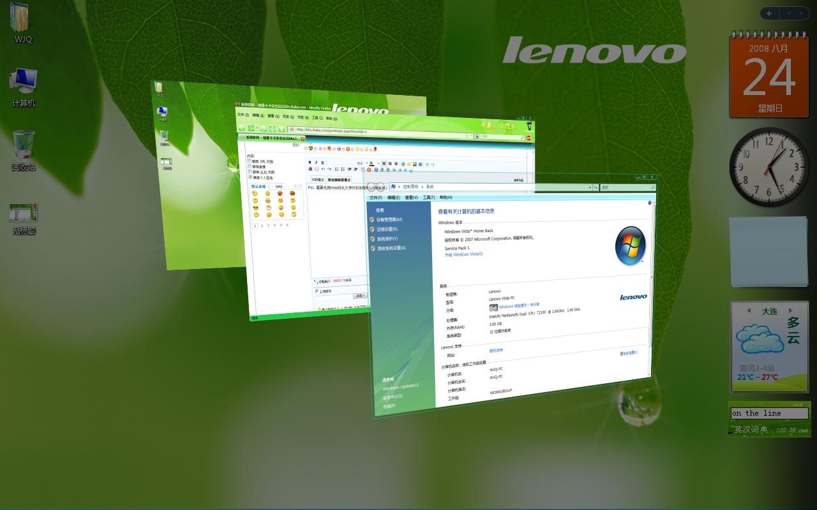Toggle 禁用 URL 识别 checkbox in Firefox
This screenshot has width=817, height=510.
tap(250, 161)
